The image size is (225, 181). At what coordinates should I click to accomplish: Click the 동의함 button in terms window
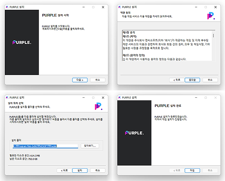pos(192,80)
